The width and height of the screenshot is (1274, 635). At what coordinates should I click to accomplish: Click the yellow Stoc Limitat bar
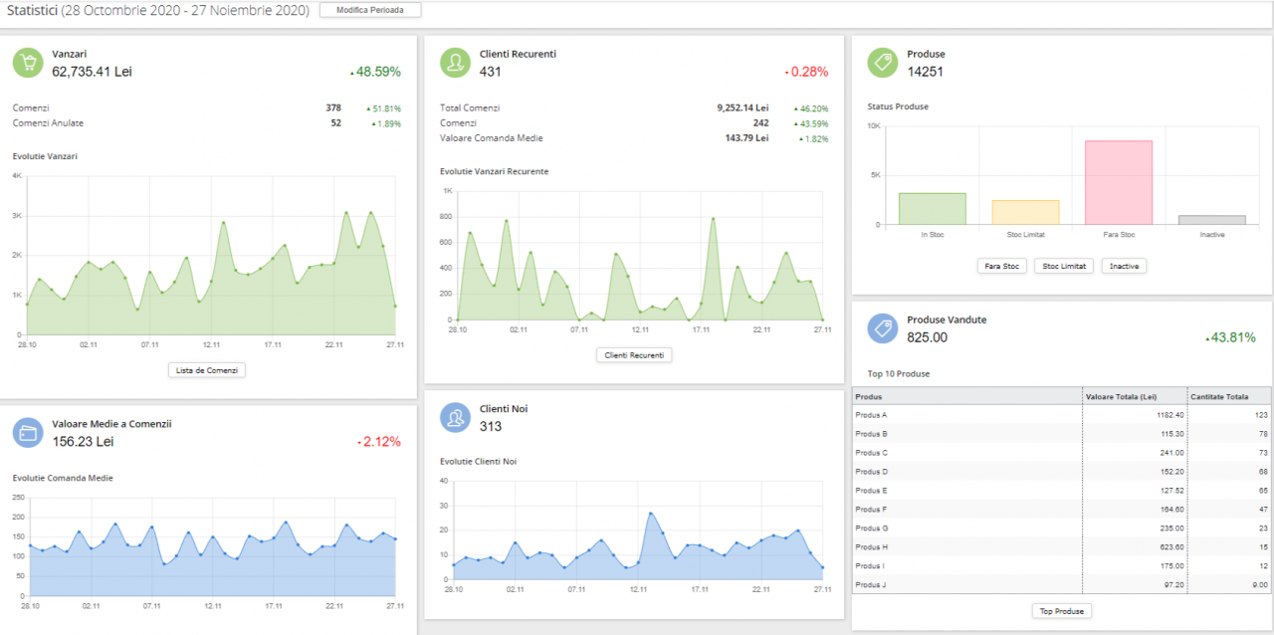[1025, 213]
